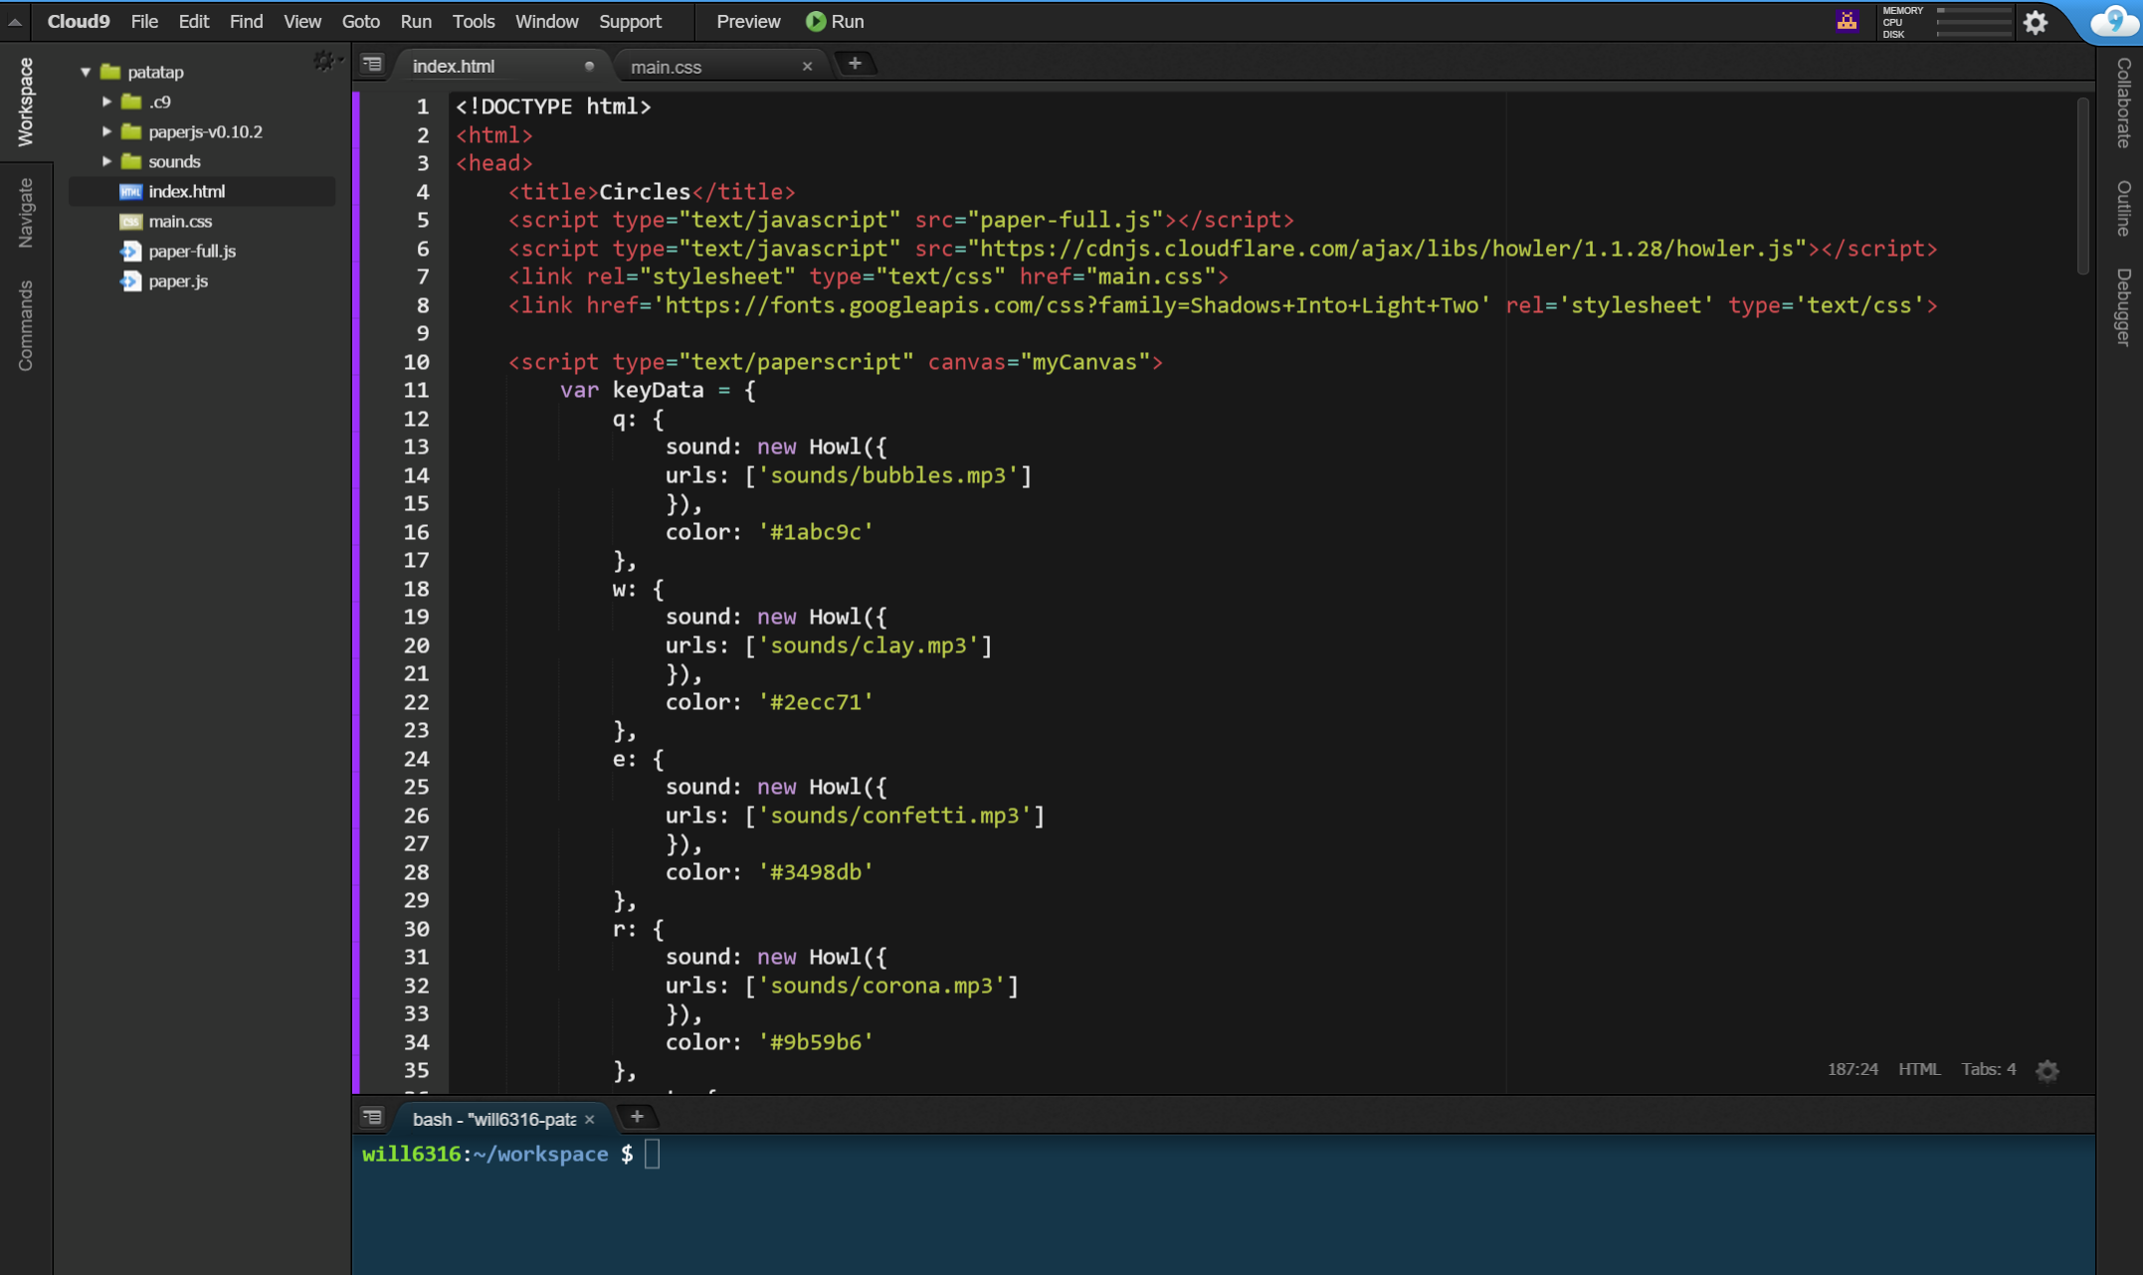Click the green Run play icon
The height and width of the screenshot is (1275, 2143).
[x=815, y=21]
